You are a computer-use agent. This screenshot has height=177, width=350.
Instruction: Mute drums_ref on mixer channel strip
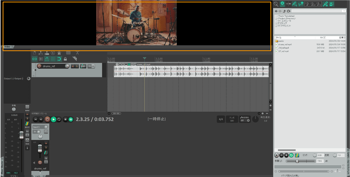pos(46,143)
